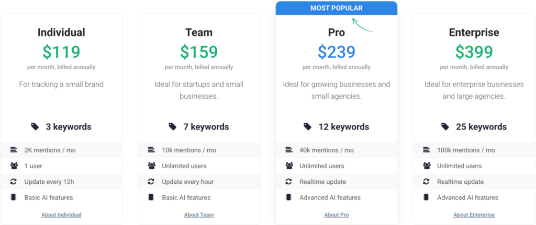Click the keywords tag icon in Individual plan

[x=35, y=127]
